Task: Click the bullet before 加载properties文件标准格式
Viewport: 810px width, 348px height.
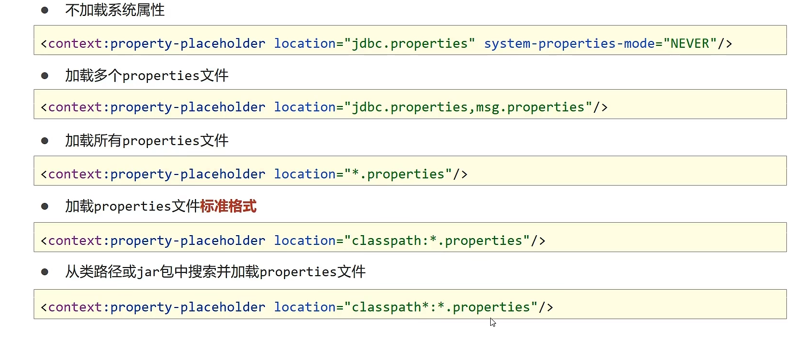Action: [x=45, y=206]
